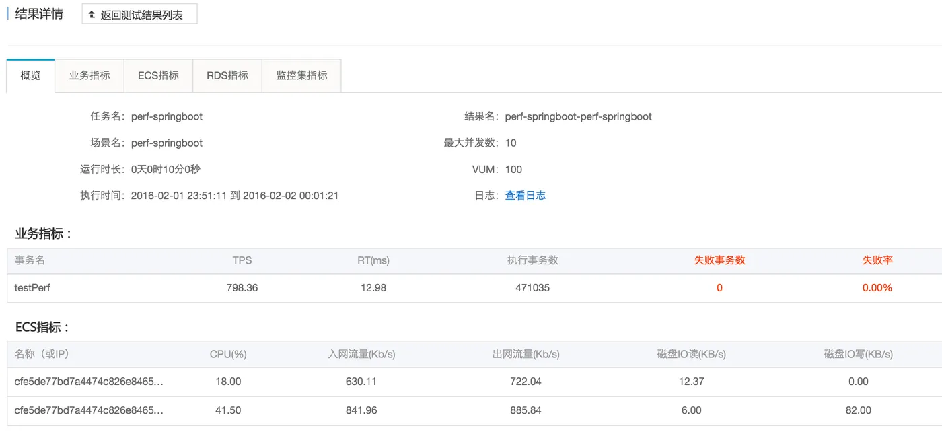Switch to the ECS指标 tab
The image size is (942, 436).
click(158, 75)
